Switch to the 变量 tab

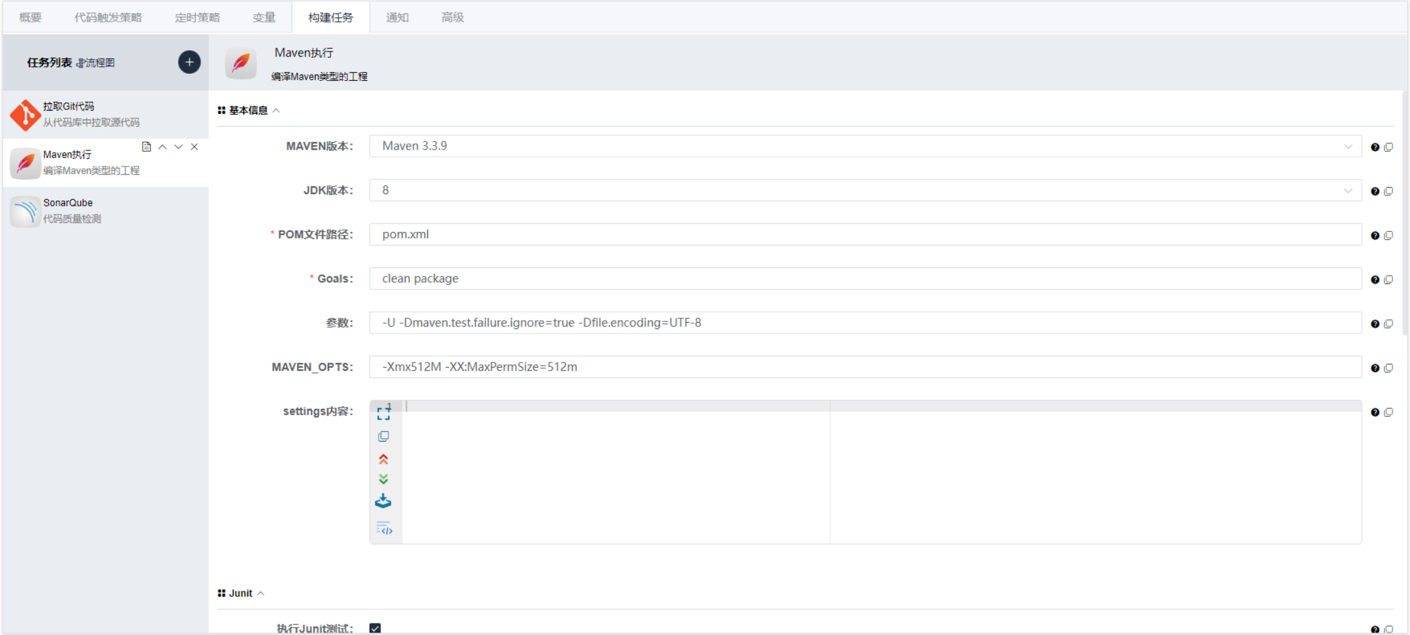(x=263, y=17)
